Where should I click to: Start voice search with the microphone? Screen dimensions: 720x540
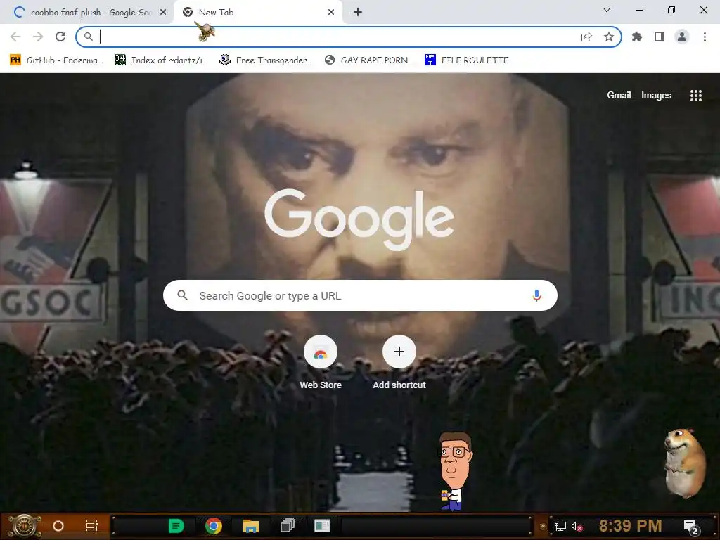tap(536, 295)
